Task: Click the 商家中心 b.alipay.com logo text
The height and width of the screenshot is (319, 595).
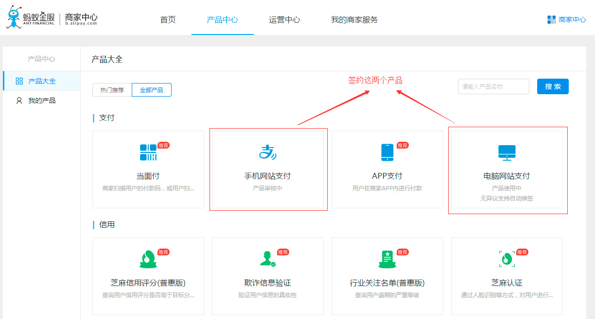Action: 81,18
